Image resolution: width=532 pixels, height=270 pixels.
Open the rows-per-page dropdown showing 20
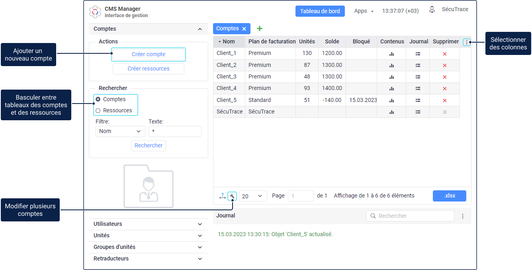[x=253, y=196]
